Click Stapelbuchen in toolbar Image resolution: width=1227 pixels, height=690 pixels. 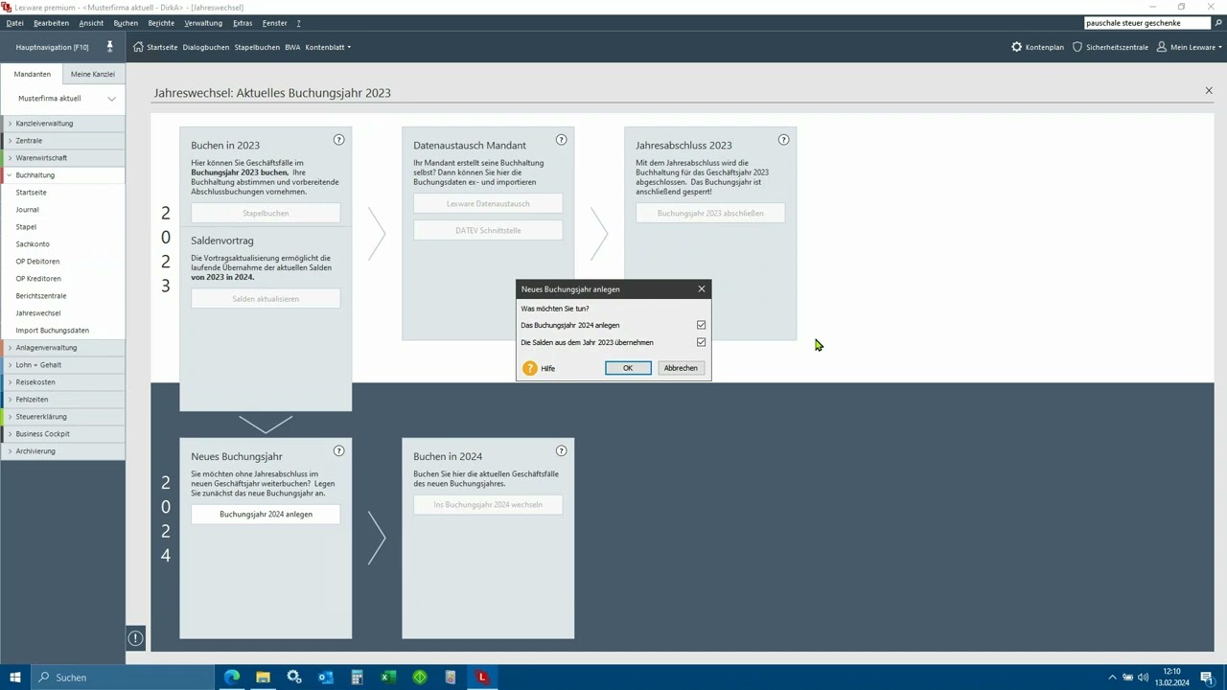point(257,47)
